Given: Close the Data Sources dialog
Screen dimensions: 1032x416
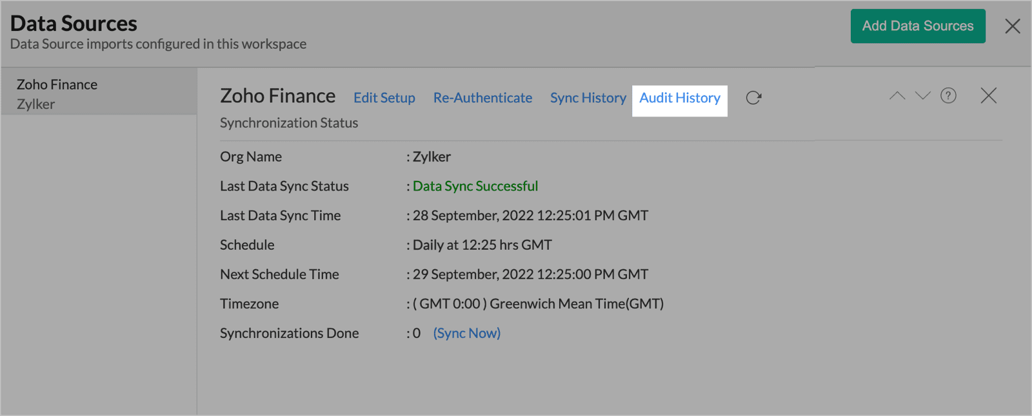Looking at the screenshot, I should [x=1012, y=26].
